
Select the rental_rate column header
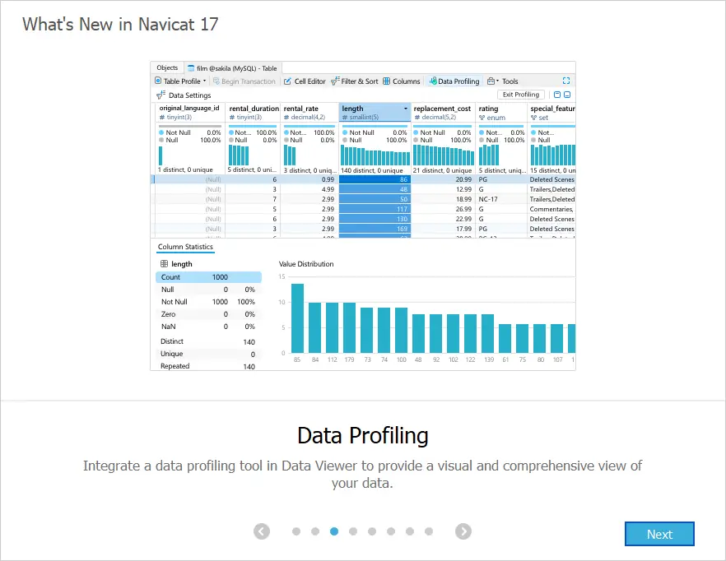pyautogui.click(x=309, y=112)
